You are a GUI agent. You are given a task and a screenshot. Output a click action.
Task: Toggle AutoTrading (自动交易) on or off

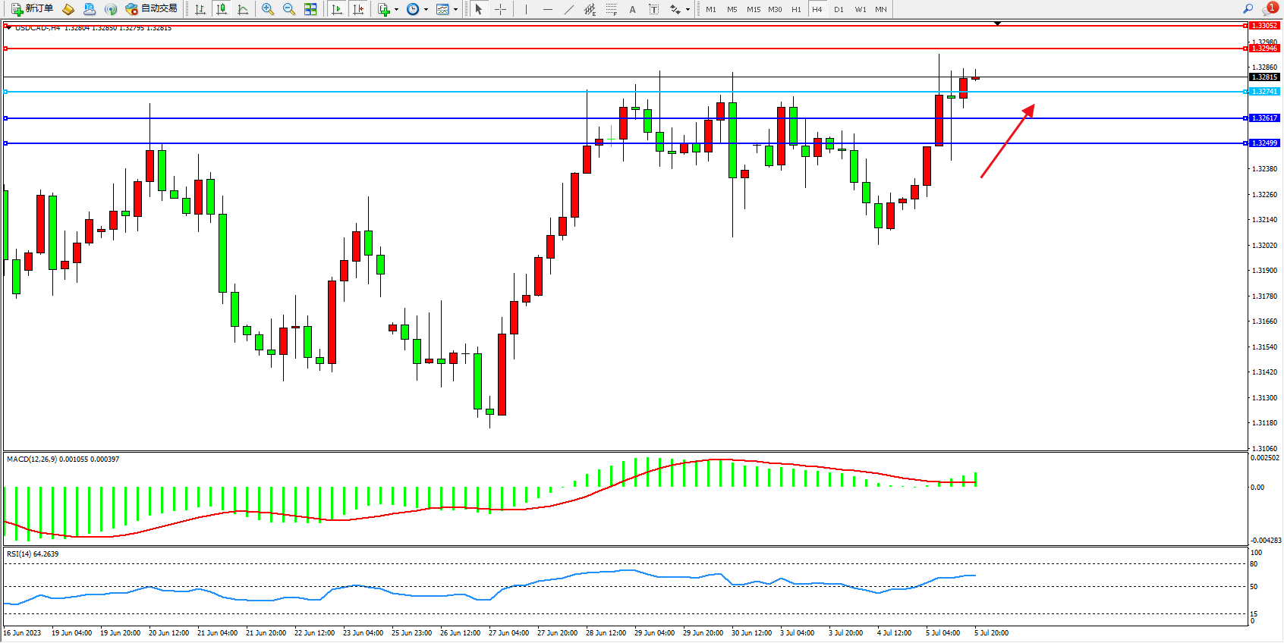[x=152, y=9]
